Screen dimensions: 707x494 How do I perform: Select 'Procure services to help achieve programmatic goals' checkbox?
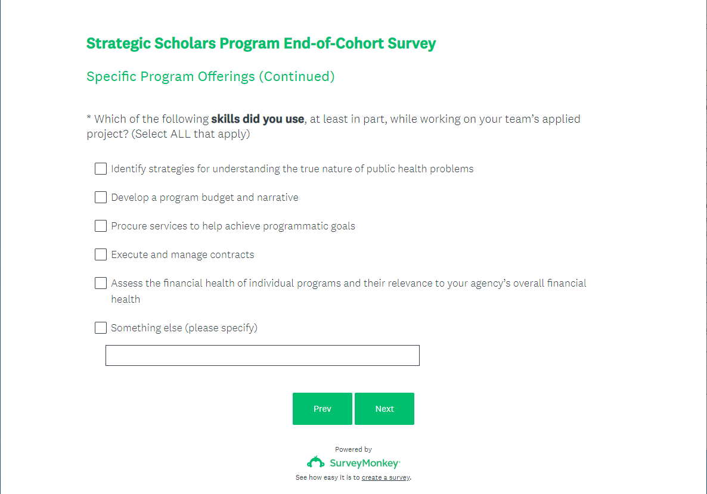(x=101, y=226)
